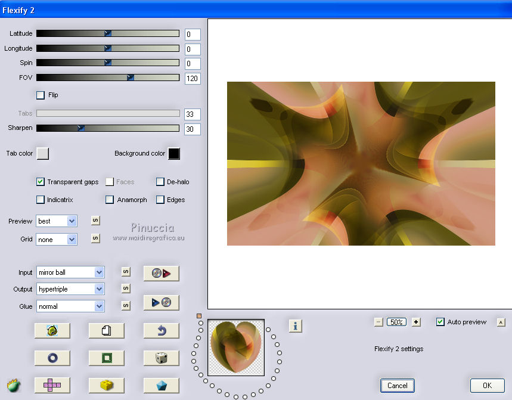Click the small caret button beside Auto preview
512x400 pixels.
point(501,323)
